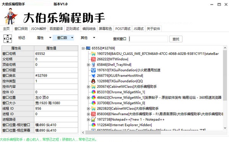Viewport: 229px width, 142px height.
Task: Select the 266776|XLUEFrameHostWnd row text
Action: [x=120, y=76]
